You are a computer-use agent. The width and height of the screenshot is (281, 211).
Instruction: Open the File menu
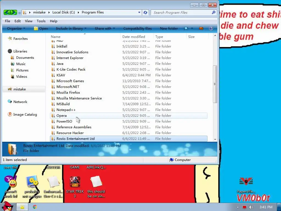click(x=7, y=21)
